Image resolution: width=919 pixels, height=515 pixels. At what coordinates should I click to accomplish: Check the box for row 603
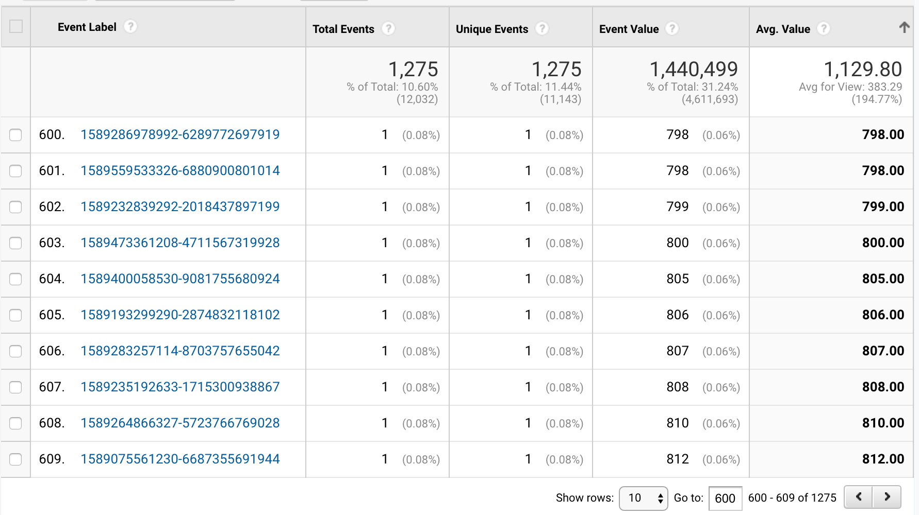click(15, 243)
